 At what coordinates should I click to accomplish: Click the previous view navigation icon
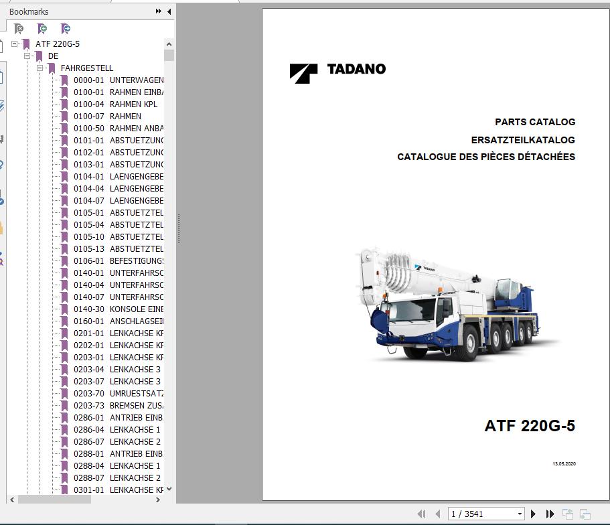(x=568, y=514)
